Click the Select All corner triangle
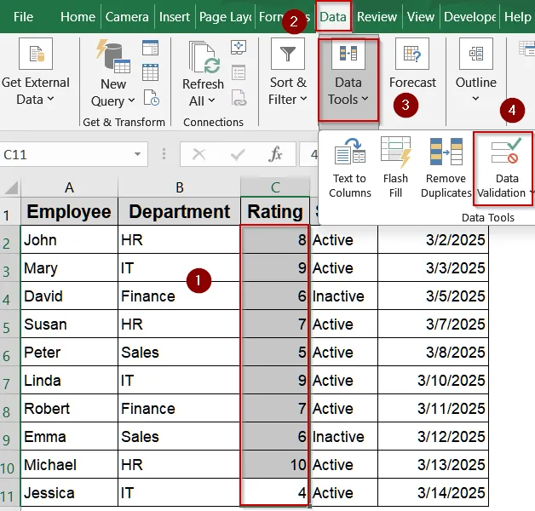Image resolution: width=535 pixels, height=511 pixels. tap(11, 187)
